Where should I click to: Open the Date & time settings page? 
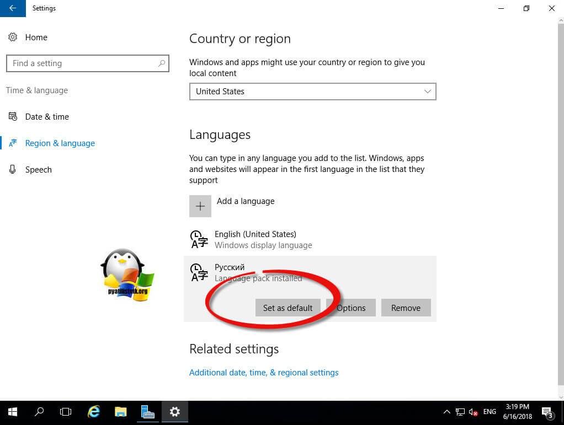[47, 117]
